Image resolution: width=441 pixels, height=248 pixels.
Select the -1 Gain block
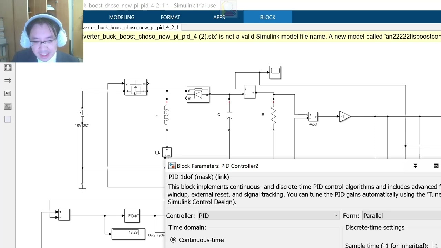point(345,117)
